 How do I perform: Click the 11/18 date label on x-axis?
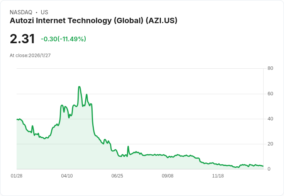[x=218, y=176]
